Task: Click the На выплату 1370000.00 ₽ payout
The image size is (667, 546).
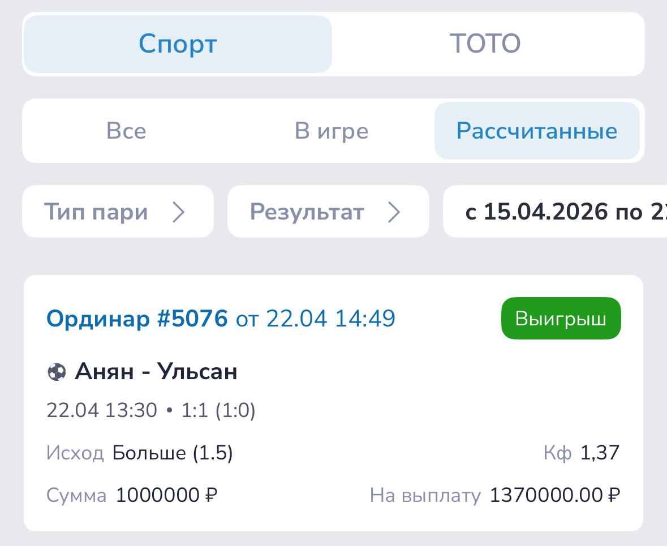Action: click(x=554, y=496)
